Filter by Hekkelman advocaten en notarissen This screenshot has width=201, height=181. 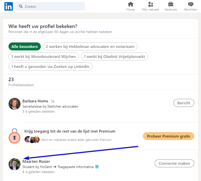coord(90,46)
